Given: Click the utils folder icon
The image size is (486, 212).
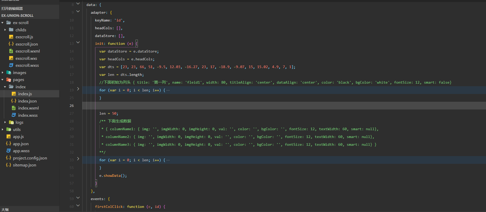Looking at the screenshot, I should click(x=9, y=129).
